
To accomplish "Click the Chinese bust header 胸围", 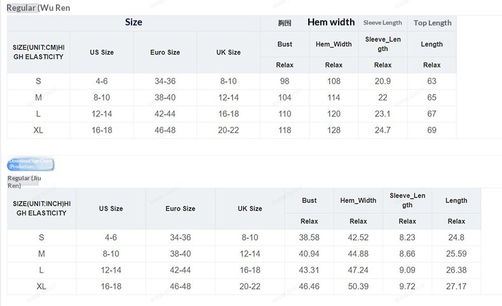I will point(285,23).
